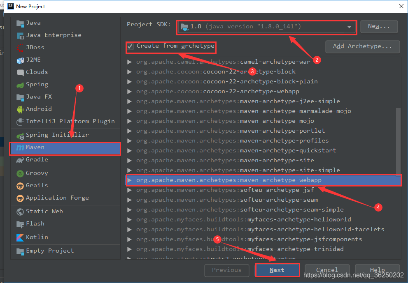This screenshot has width=408, height=283.
Task: Click the IntelliJ logo in the title bar
Action: 11,6
